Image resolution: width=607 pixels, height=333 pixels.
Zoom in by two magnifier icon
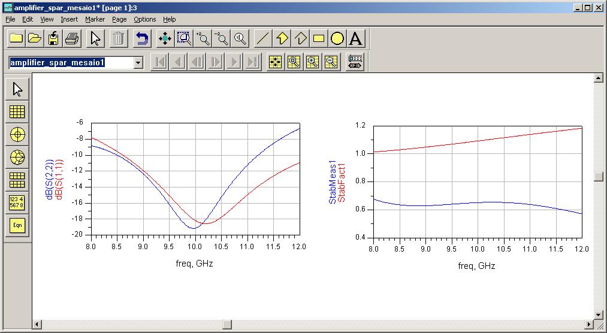coord(203,39)
